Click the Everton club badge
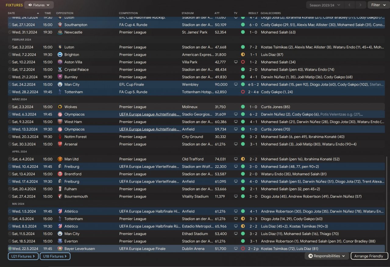This screenshot has height=267, width=390. coord(60,241)
